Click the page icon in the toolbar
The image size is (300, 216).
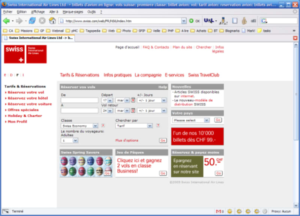tap(235, 21)
